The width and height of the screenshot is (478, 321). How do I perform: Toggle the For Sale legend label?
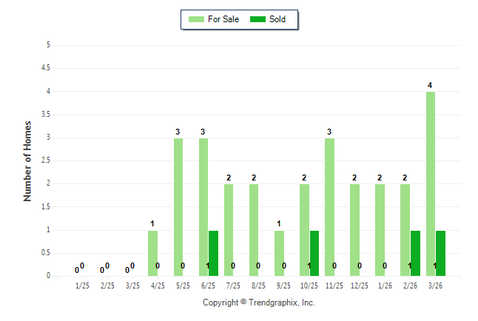223,19
